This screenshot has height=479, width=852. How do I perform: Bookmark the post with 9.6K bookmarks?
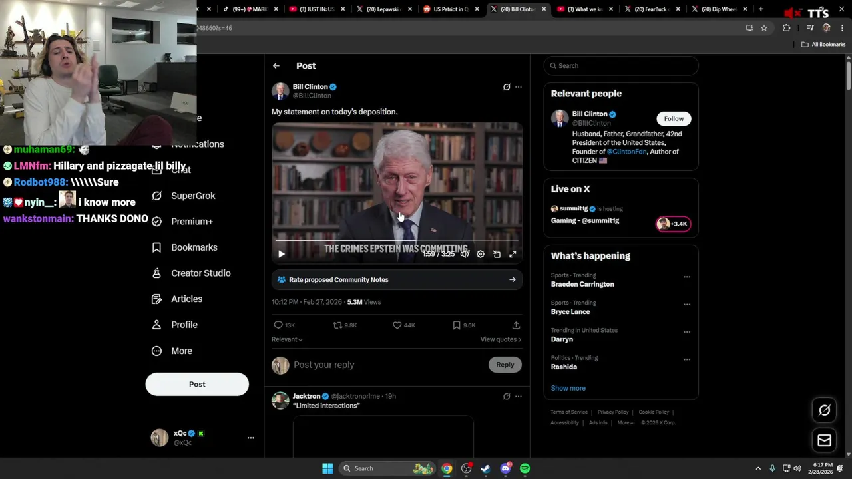point(464,325)
